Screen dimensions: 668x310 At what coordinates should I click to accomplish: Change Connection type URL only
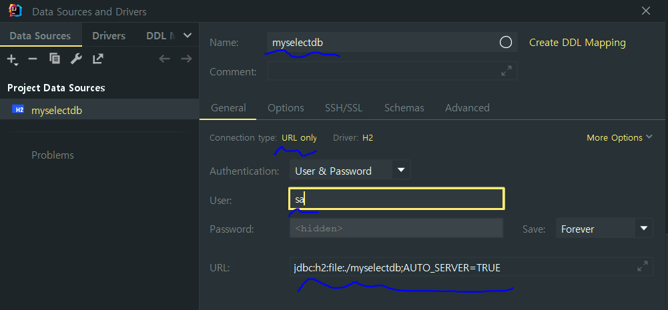[299, 137]
